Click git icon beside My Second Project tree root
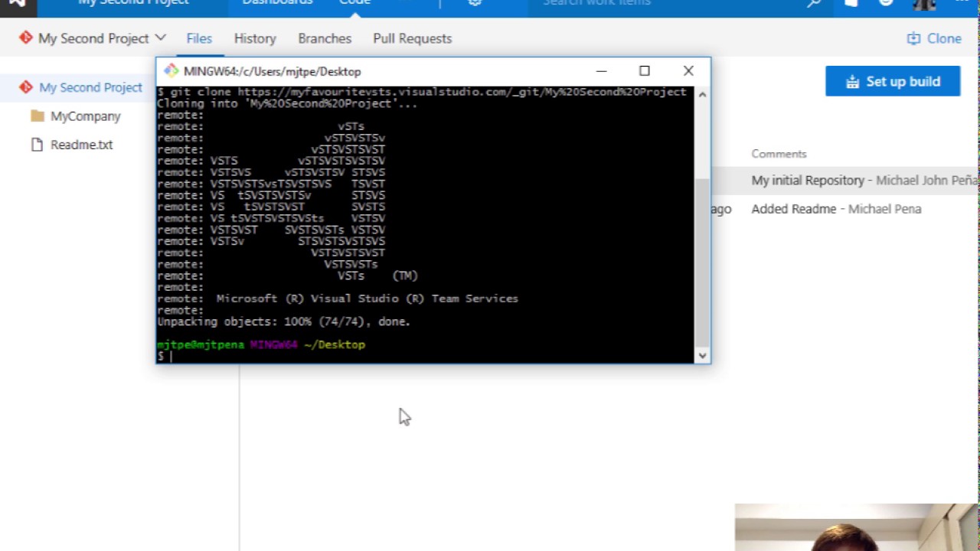 tap(26, 87)
